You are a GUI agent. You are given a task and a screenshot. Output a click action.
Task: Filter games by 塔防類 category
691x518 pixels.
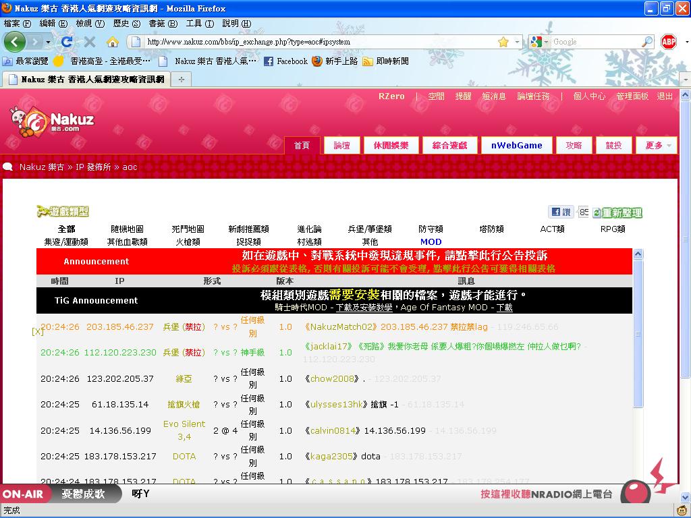(491, 229)
